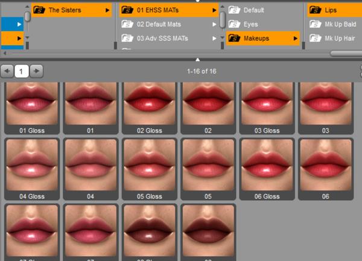Click the Lips folder icon
Viewport: 362px width, 261px height.
(x=315, y=10)
